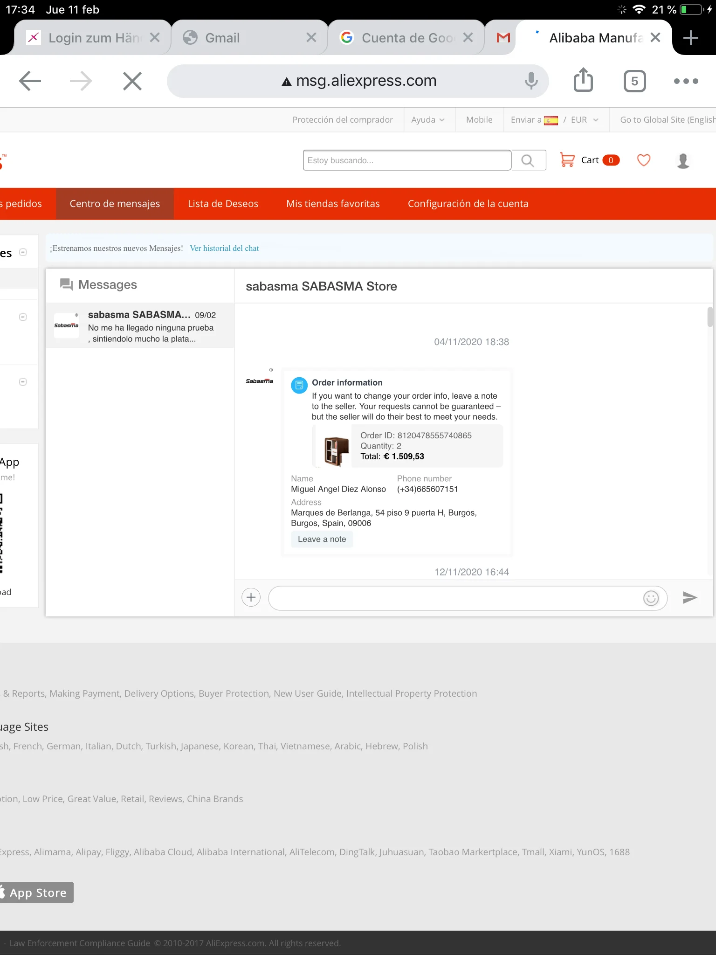Open the browser more options menu
Screen dimensions: 716x955
coord(686,81)
